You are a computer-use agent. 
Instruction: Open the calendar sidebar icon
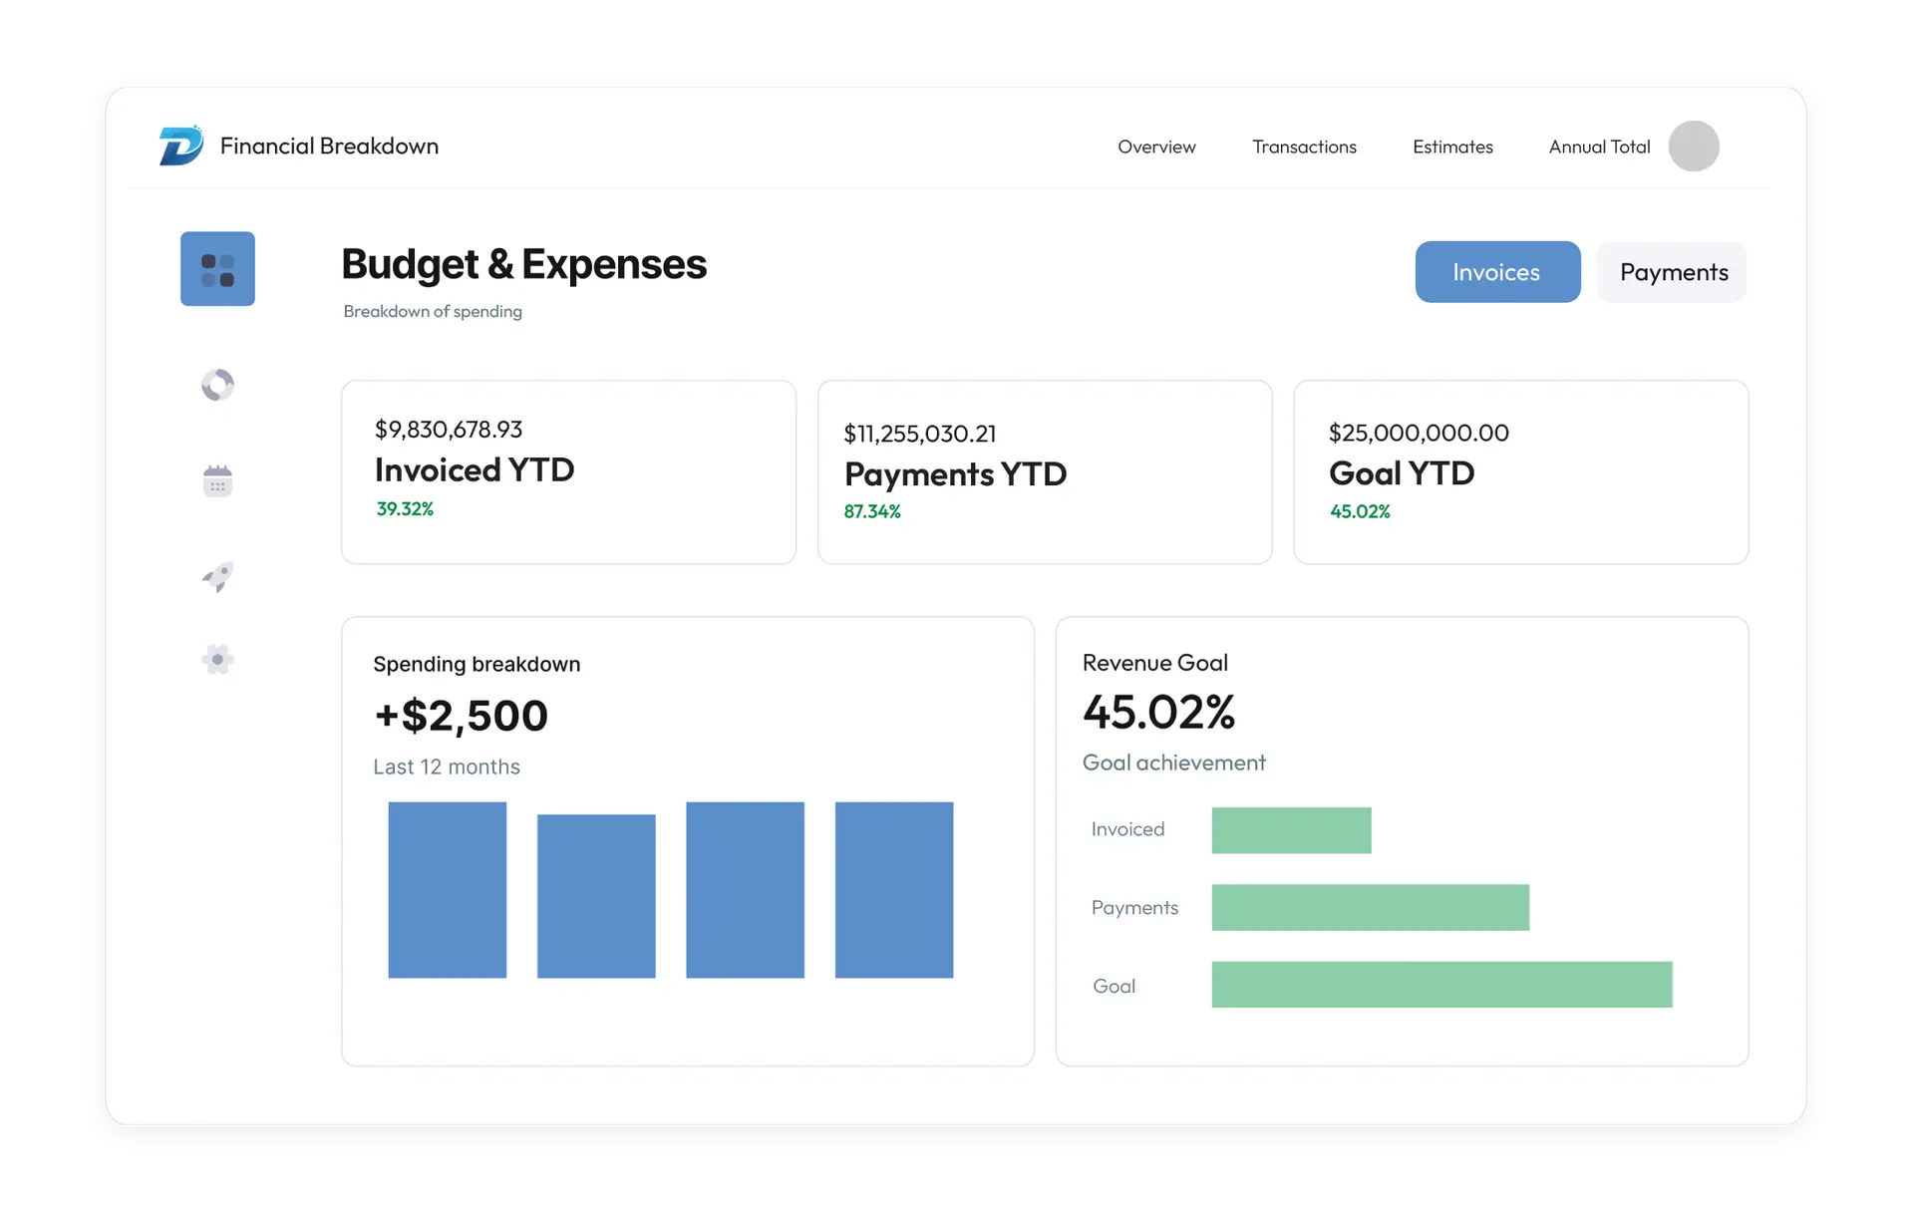[x=217, y=480]
